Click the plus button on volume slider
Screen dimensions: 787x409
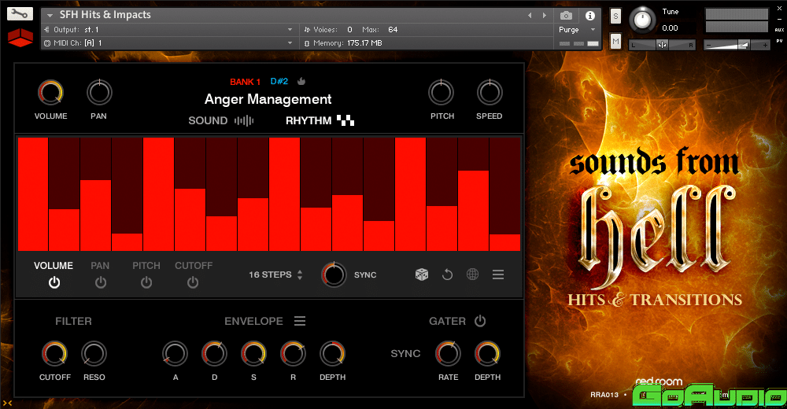pos(765,45)
